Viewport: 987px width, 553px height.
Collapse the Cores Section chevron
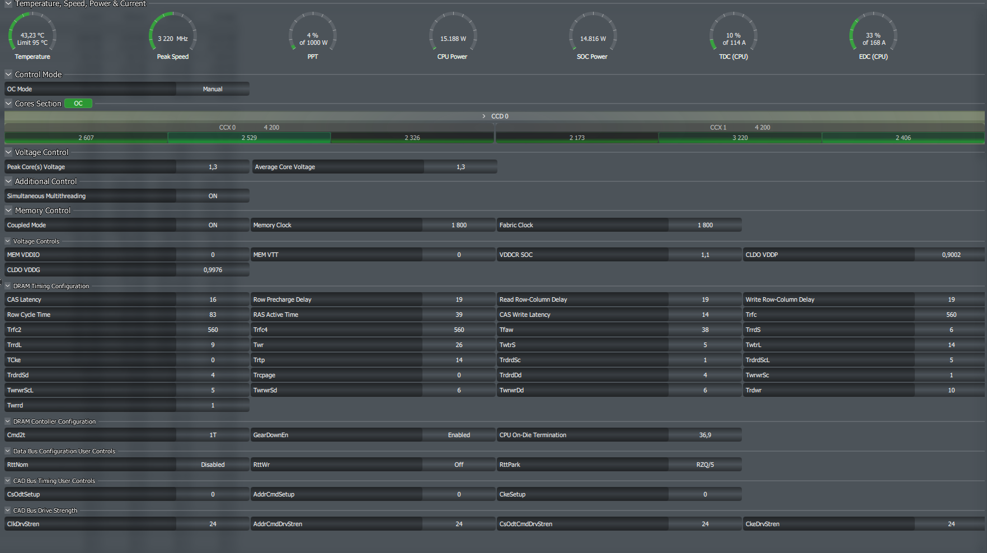point(8,103)
